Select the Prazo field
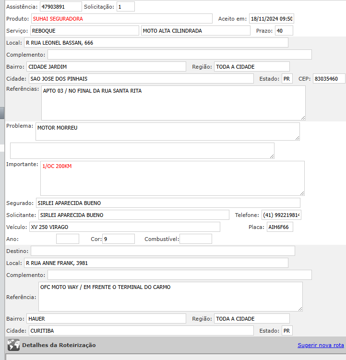346x360 pixels. [284, 31]
